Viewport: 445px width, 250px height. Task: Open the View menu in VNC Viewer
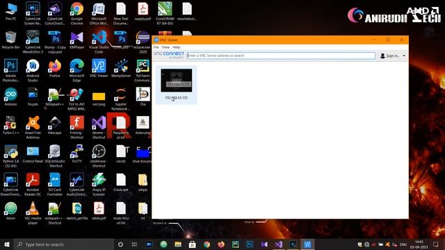click(165, 47)
